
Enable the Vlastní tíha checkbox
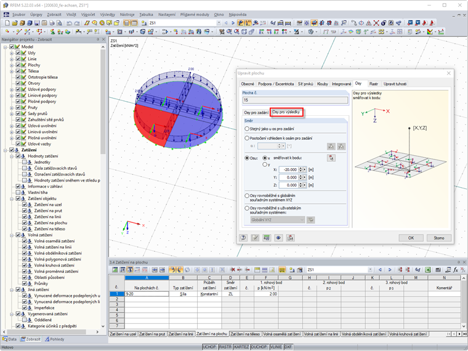[x=18, y=193]
